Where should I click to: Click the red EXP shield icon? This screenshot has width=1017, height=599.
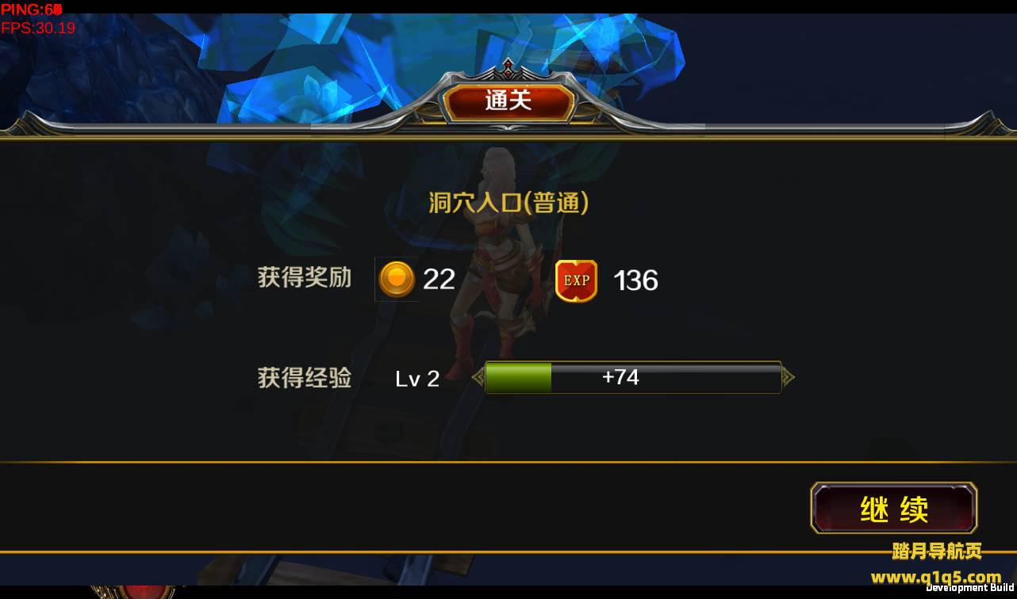576,280
